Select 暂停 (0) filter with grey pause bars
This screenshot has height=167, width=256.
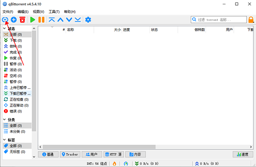pos(17,64)
